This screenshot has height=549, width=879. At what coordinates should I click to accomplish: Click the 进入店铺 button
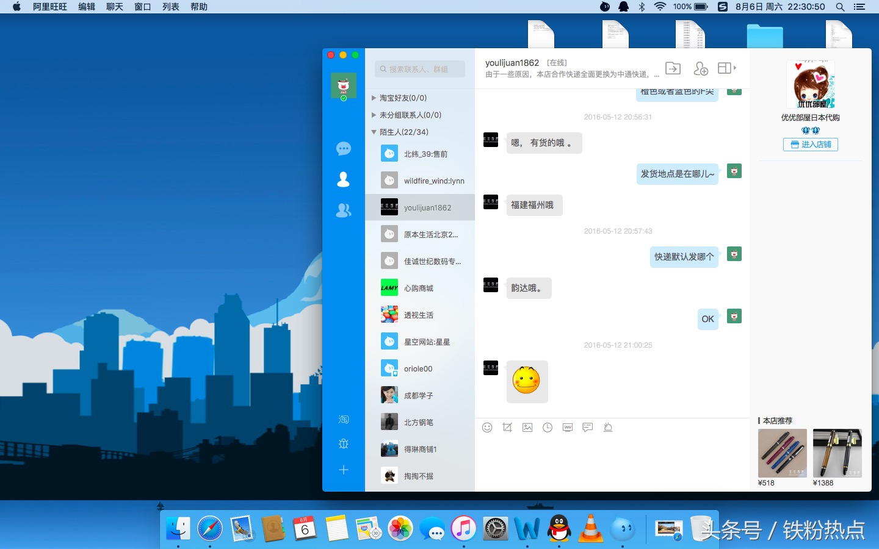click(810, 145)
